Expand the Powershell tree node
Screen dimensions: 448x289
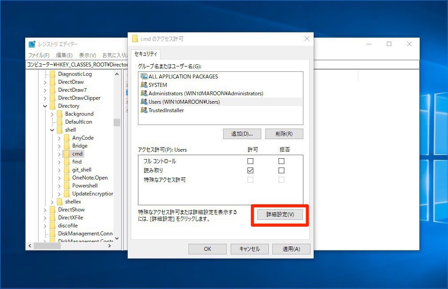click(59, 186)
